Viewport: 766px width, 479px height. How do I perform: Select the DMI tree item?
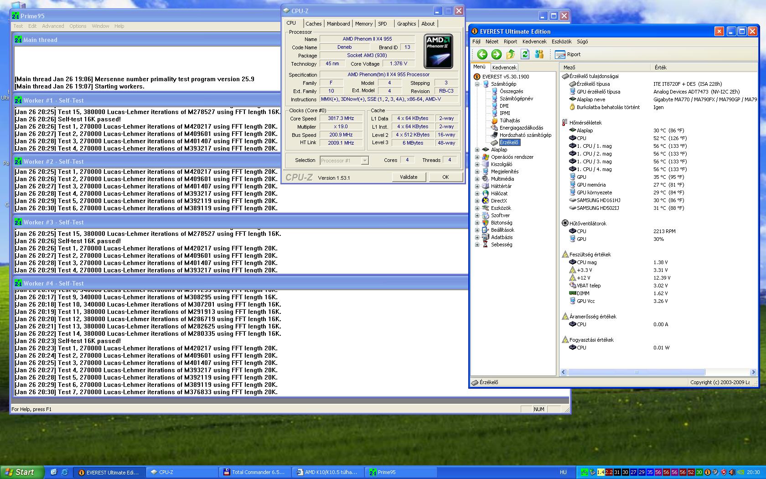click(500, 106)
